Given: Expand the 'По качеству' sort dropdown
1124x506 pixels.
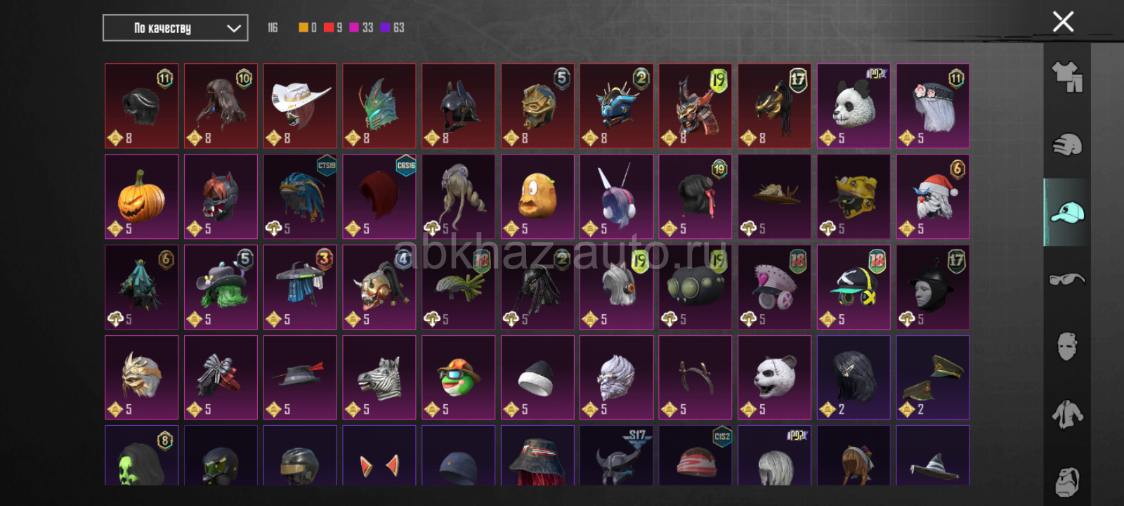Looking at the screenshot, I should click(175, 28).
